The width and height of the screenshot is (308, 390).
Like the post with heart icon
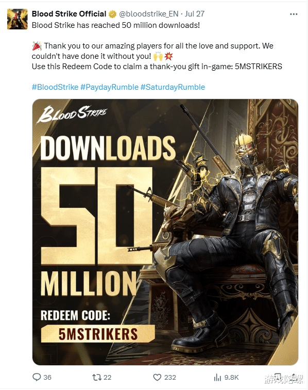click(x=157, y=377)
